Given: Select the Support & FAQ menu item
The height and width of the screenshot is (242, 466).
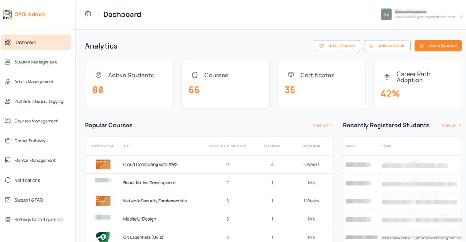Looking at the screenshot, I should (28, 200).
